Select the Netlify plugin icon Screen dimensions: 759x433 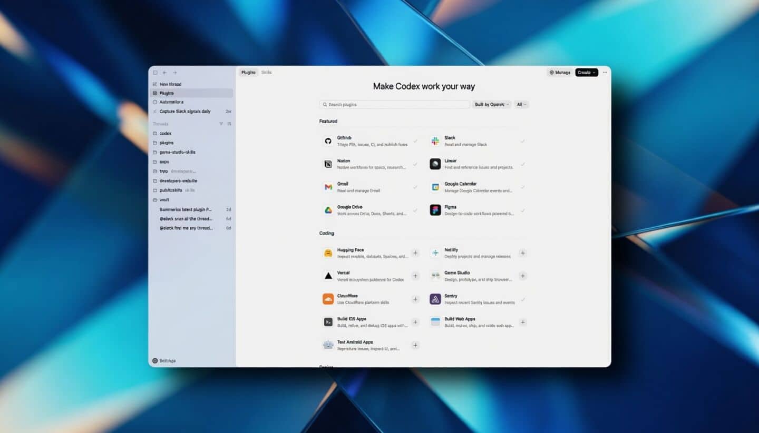click(435, 253)
